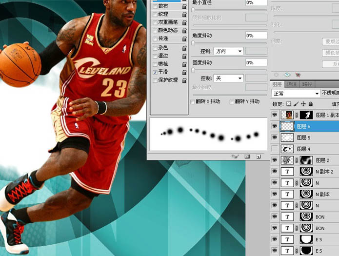
Task: Click link icon on 图层 2
Action: click(297, 160)
